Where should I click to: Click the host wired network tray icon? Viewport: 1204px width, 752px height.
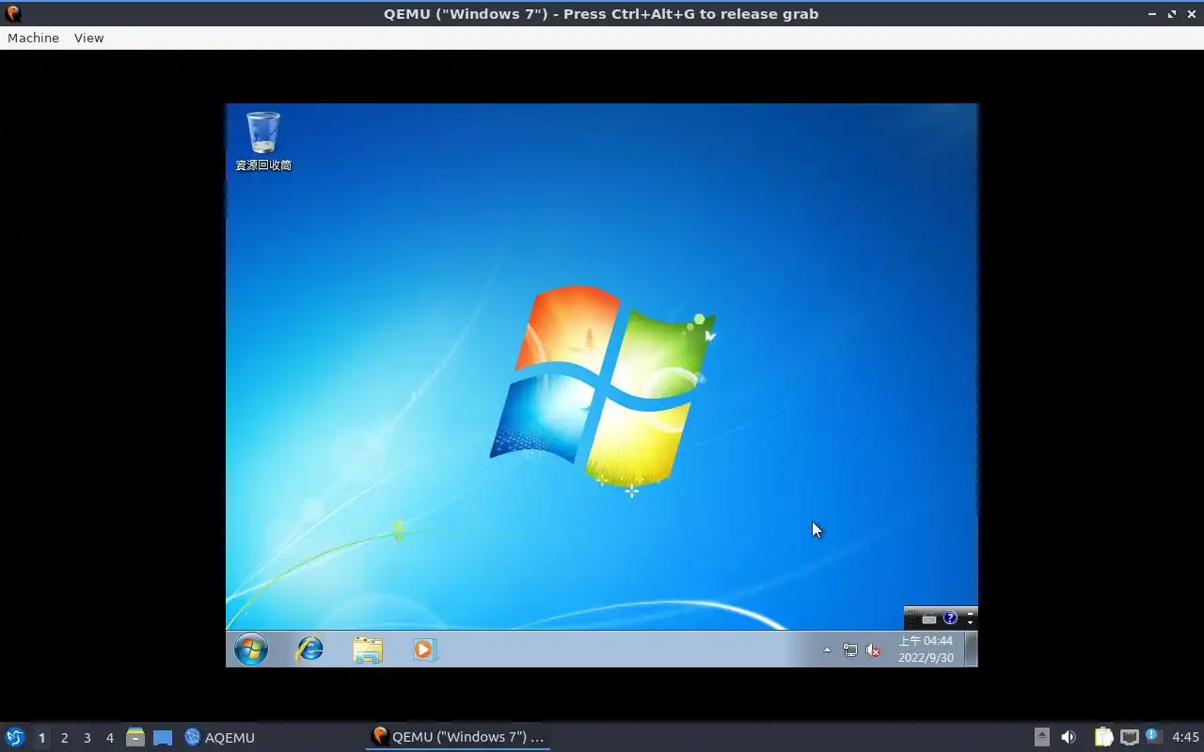pyautogui.click(x=1129, y=737)
